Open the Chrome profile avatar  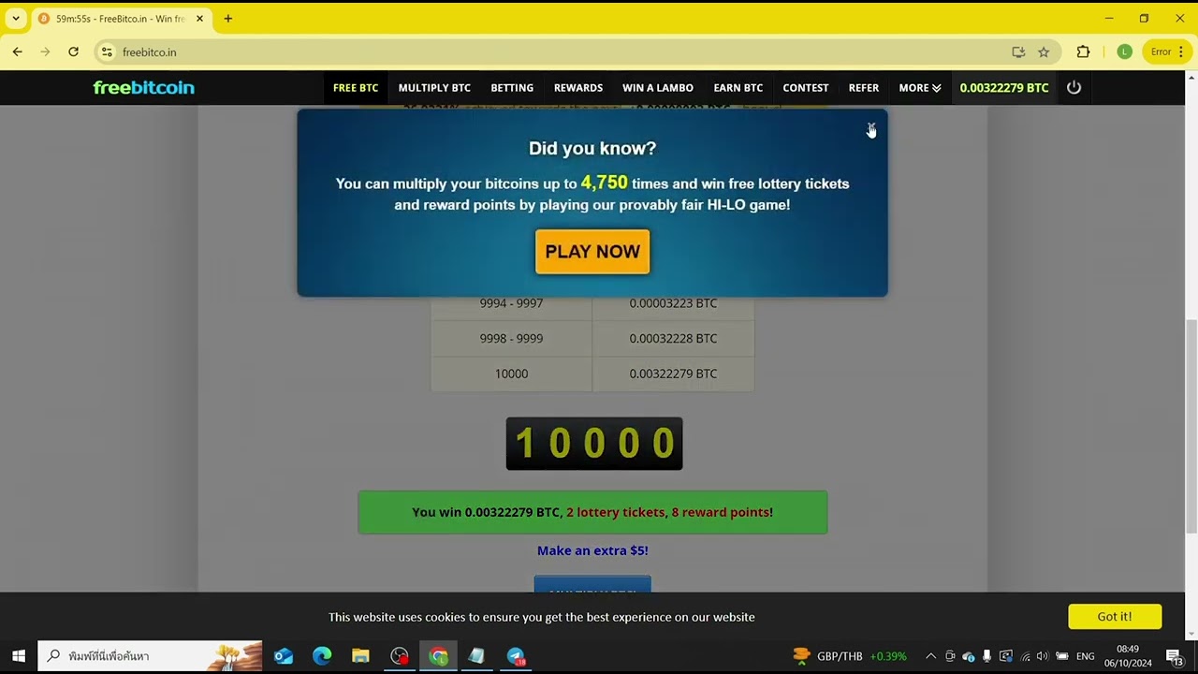click(x=1124, y=52)
